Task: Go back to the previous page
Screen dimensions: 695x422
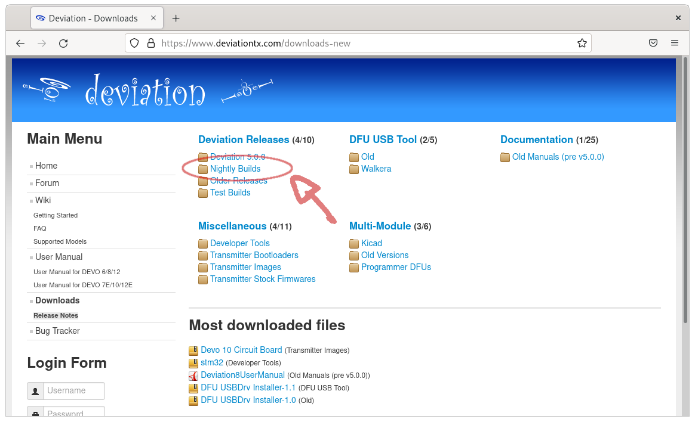Action: point(20,44)
